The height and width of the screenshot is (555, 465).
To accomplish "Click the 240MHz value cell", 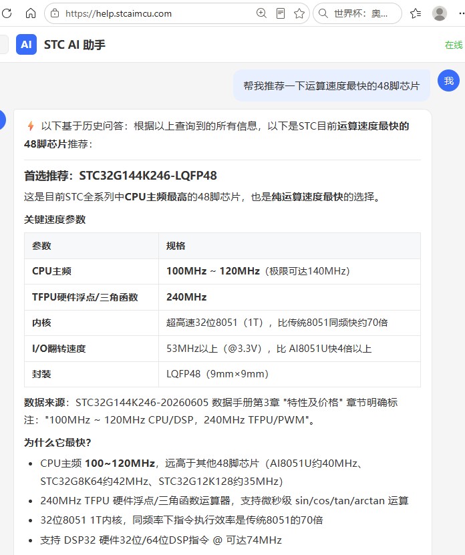I will point(289,297).
